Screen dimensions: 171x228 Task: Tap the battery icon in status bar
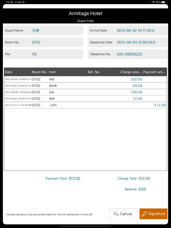pos(163,2)
